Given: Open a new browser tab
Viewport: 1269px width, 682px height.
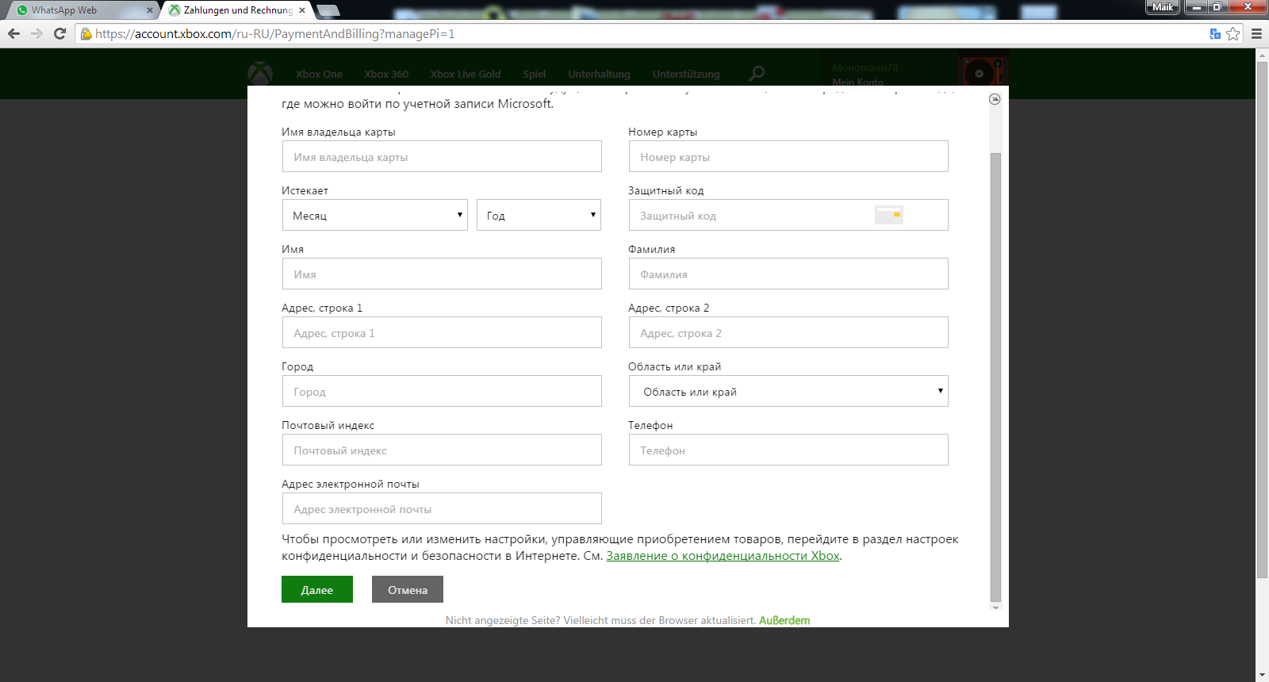Looking at the screenshot, I should coord(328,10).
